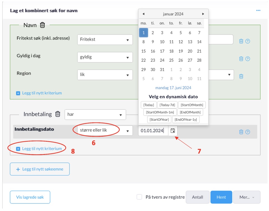Open the Fritekst operator dropdown
Viewport: 269px width, 211px height.
click(105, 39)
